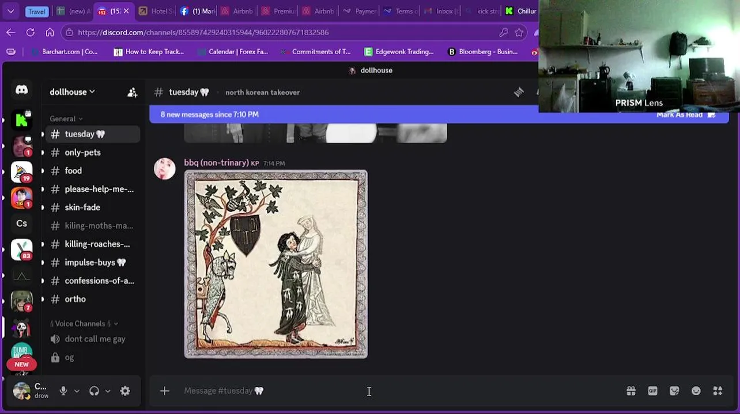Open How to Keep Track bookmark
The width and height of the screenshot is (740, 414).
149,52
